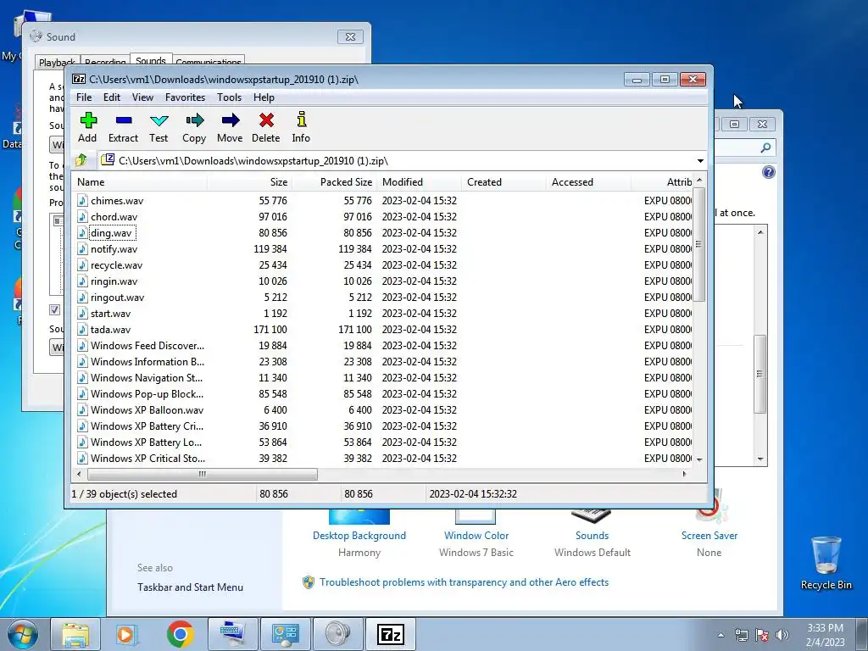Run the Test archive tool
This screenshot has height=651, width=868.
pos(159,120)
